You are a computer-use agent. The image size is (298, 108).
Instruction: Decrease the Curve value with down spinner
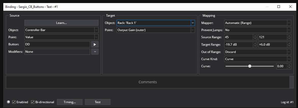(x=289, y=67)
